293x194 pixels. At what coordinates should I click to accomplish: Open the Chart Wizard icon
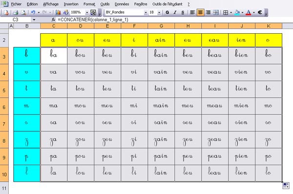point(58,12)
